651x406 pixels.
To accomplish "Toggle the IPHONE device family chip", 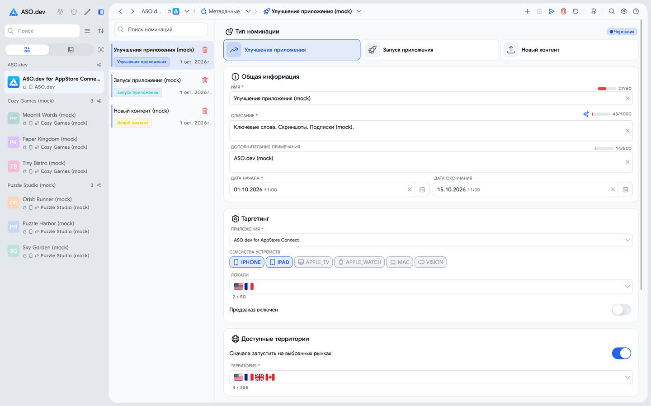I will tap(247, 262).
